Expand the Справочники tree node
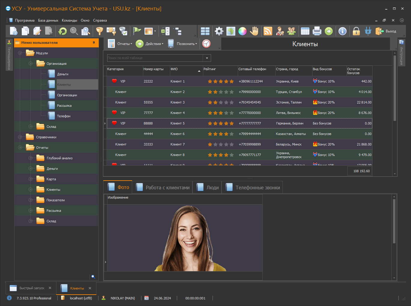 pos(20,137)
